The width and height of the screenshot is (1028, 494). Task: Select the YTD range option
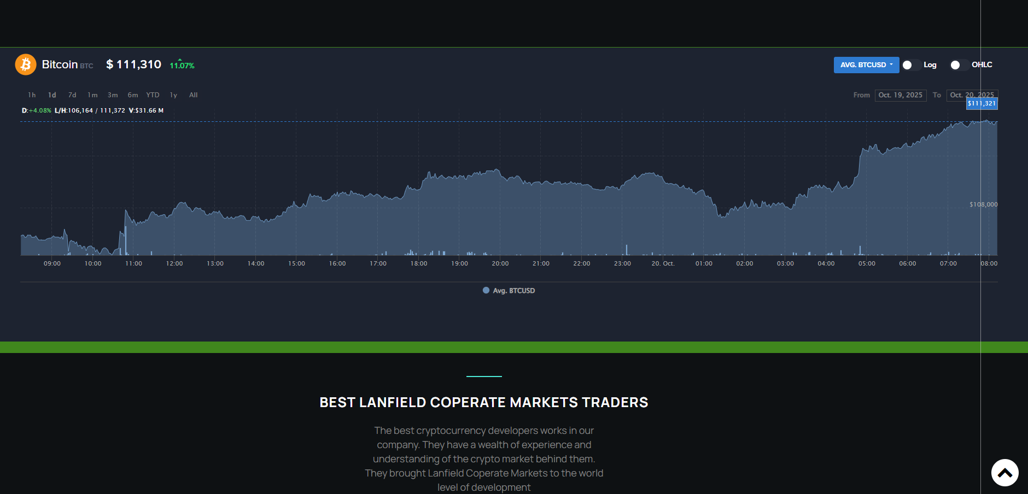153,95
